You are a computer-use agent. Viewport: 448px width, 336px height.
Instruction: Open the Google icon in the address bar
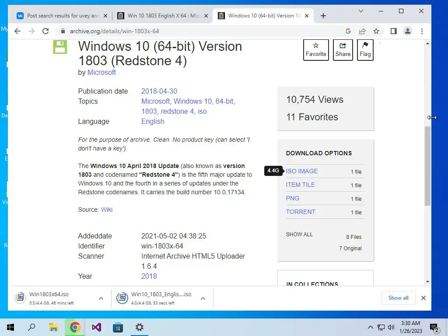[348, 31]
